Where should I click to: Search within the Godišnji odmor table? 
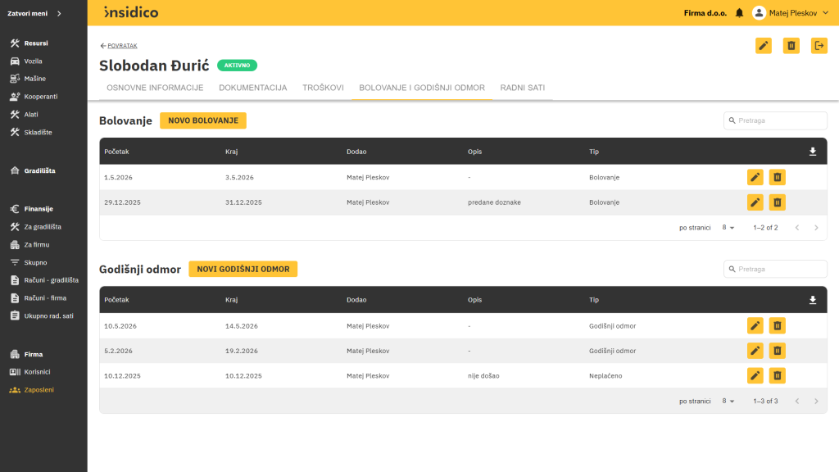[775, 269]
